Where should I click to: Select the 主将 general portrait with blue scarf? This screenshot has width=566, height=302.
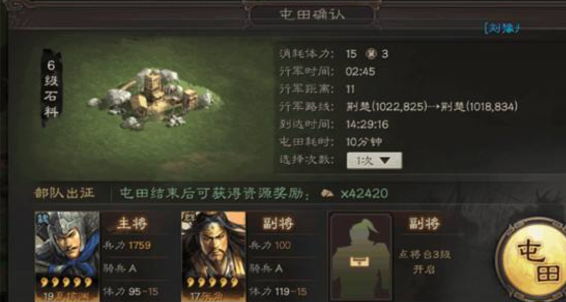tap(67, 256)
